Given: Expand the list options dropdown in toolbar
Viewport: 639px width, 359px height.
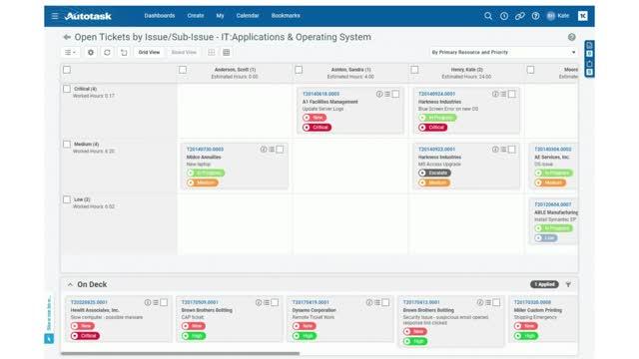Looking at the screenshot, I should [70, 52].
